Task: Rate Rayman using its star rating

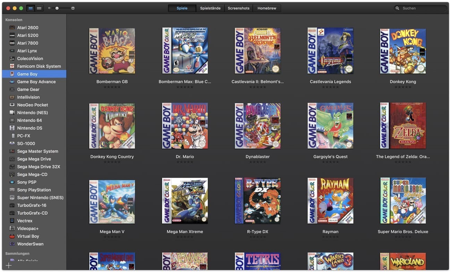Action: click(331, 237)
